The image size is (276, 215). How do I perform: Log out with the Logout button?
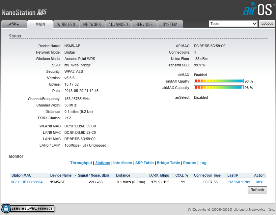click(x=267, y=23)
